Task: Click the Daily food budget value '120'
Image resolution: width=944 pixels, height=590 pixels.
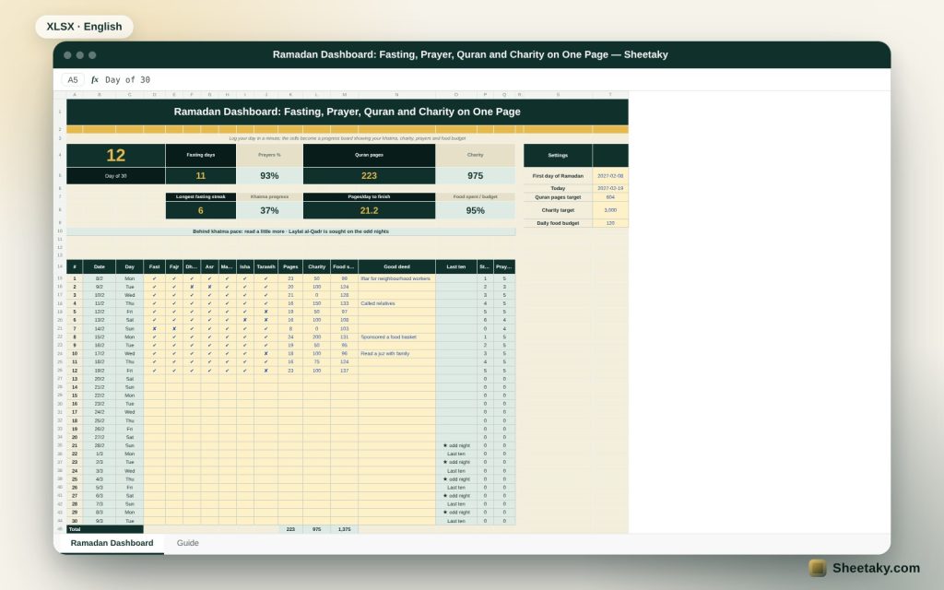Action: 610,223
